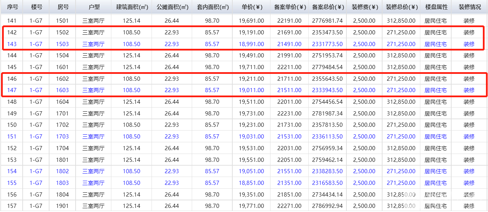Image resolution: width=488 pixels, height=212 pixels.
Task: Click blue filing unit price 21491.00
Action: click(x=289, y=44)
